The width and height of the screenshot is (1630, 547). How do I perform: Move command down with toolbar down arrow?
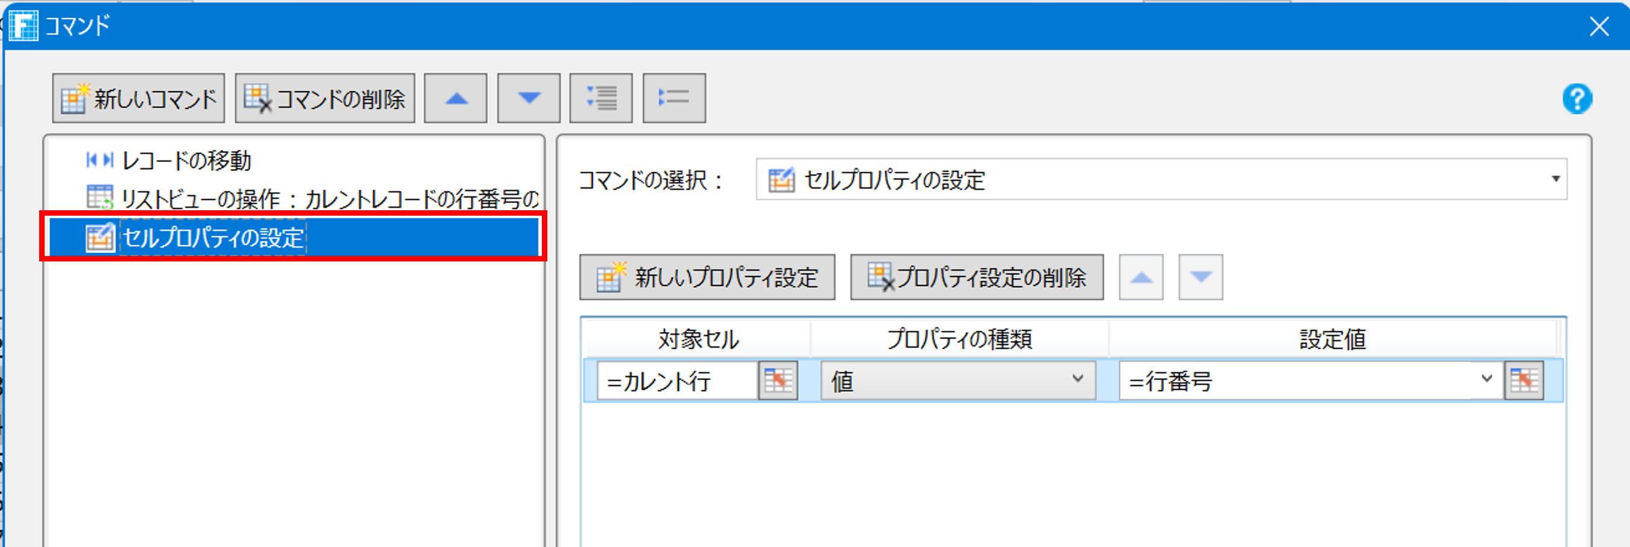(528, 99)
